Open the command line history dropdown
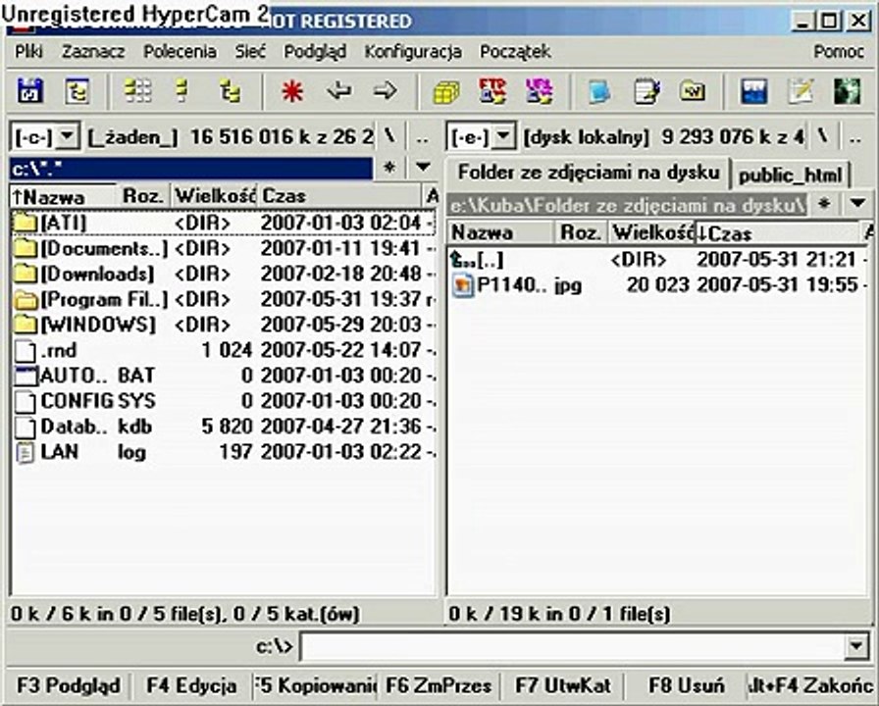879x706 pixels. click(x=856, y=646)
